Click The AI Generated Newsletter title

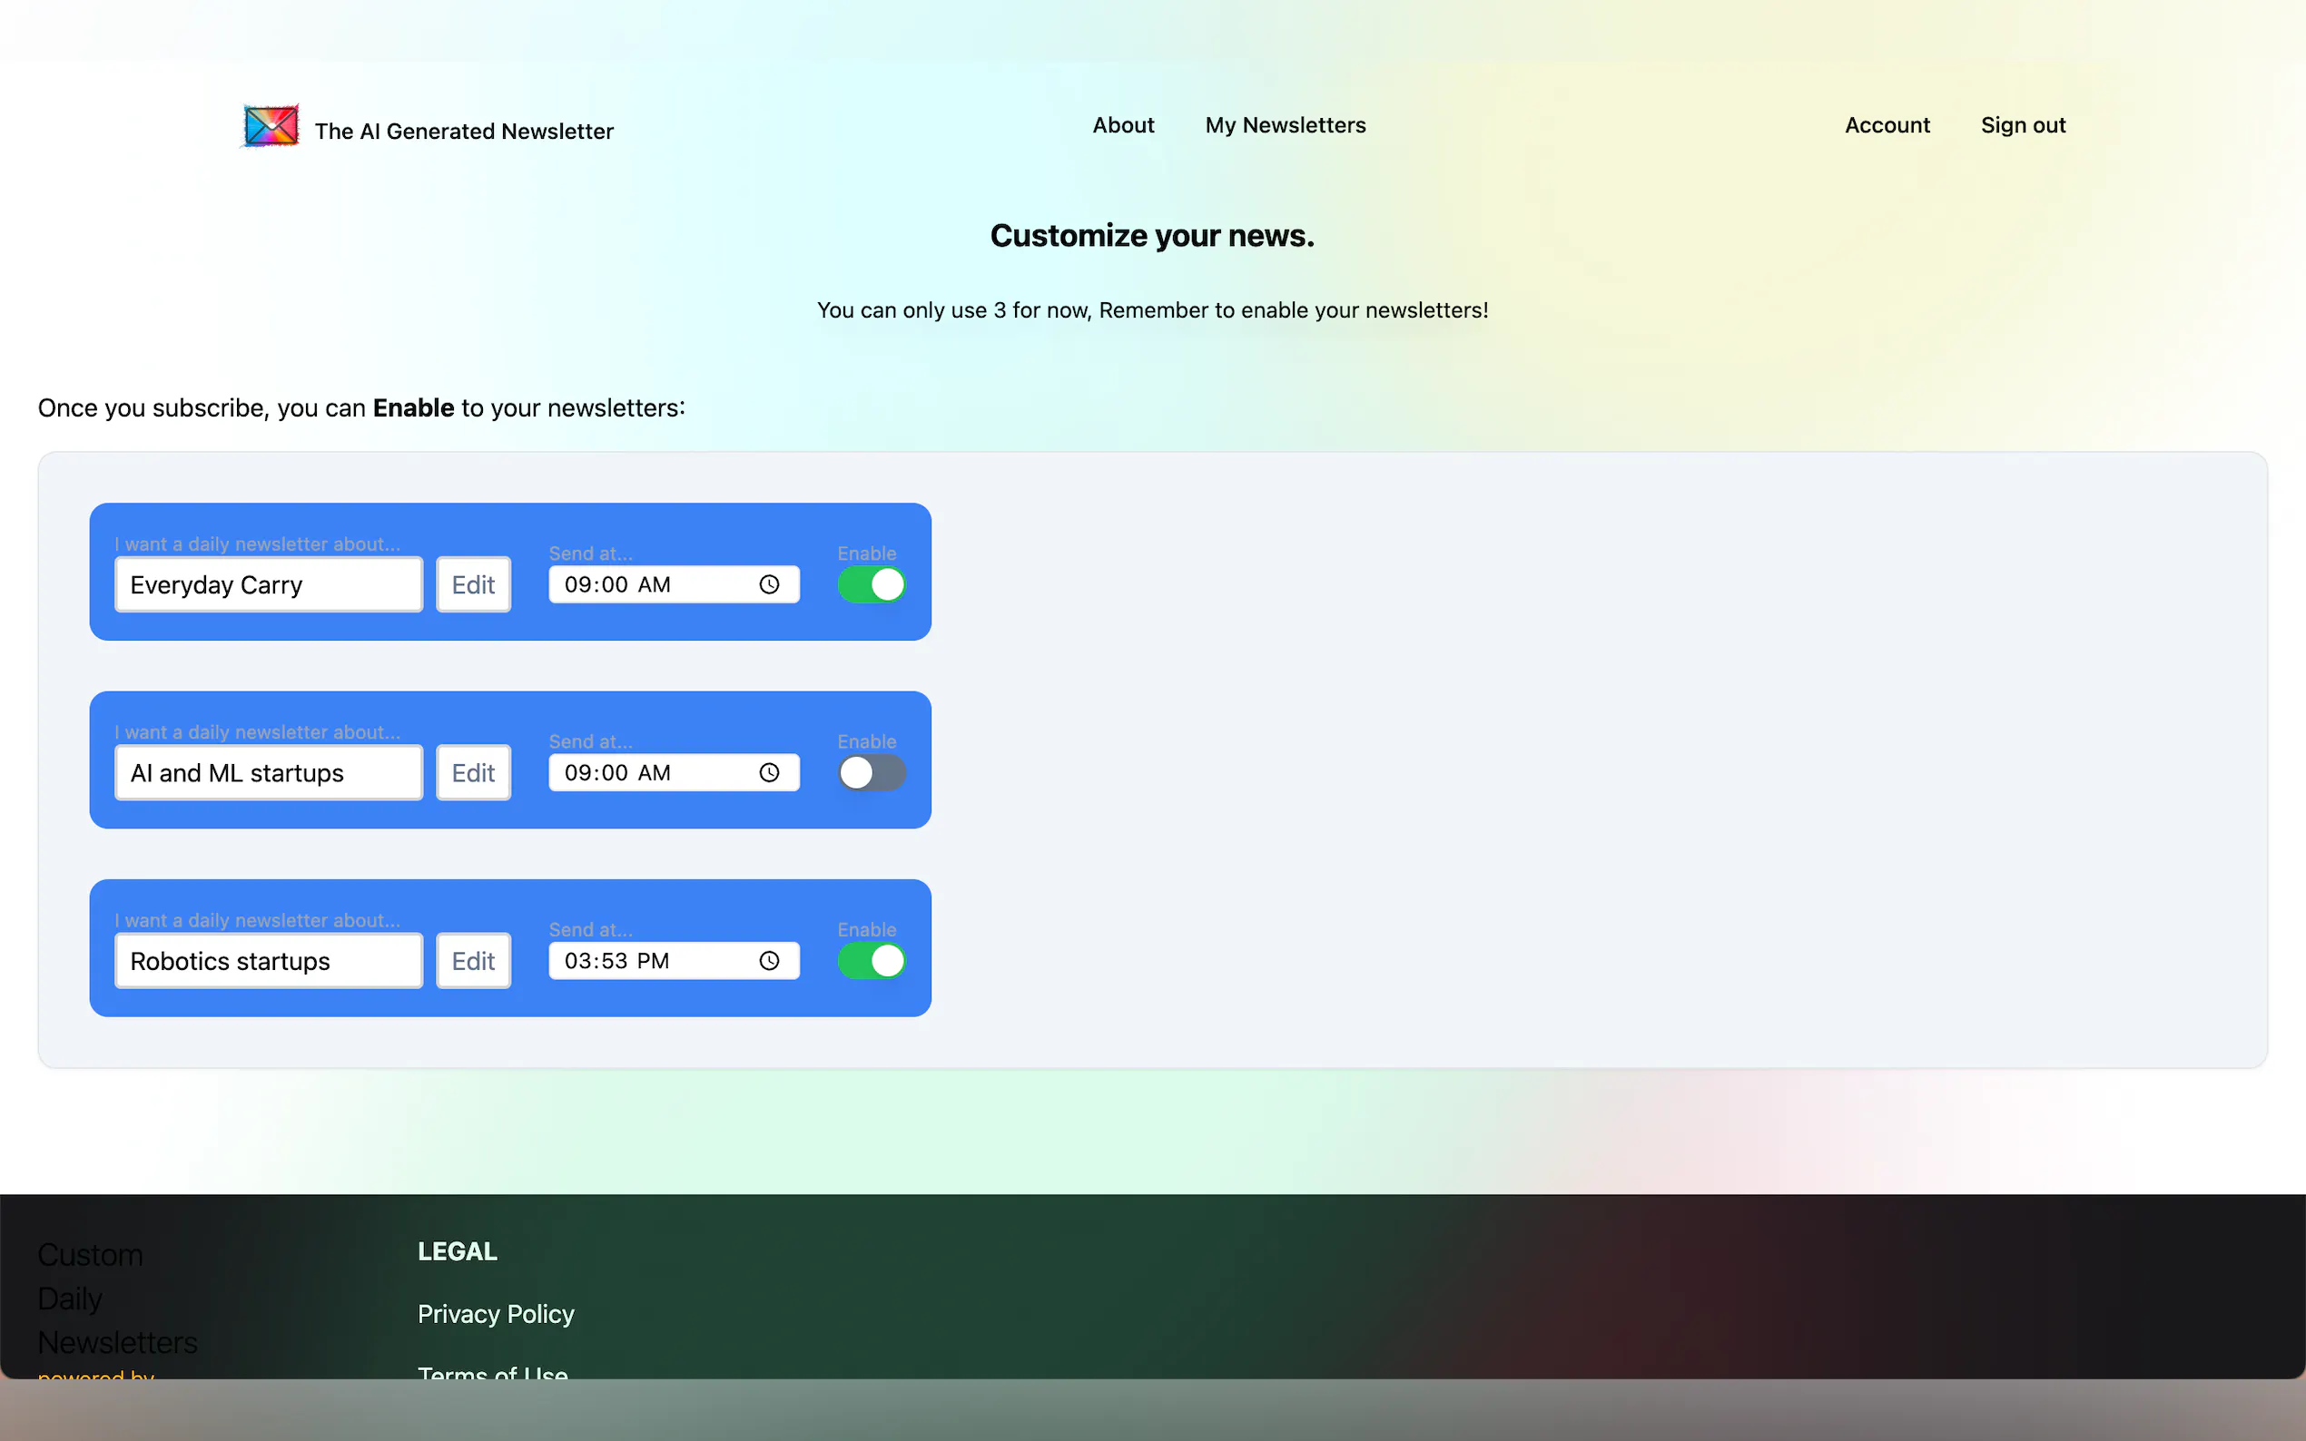(464, 132)
